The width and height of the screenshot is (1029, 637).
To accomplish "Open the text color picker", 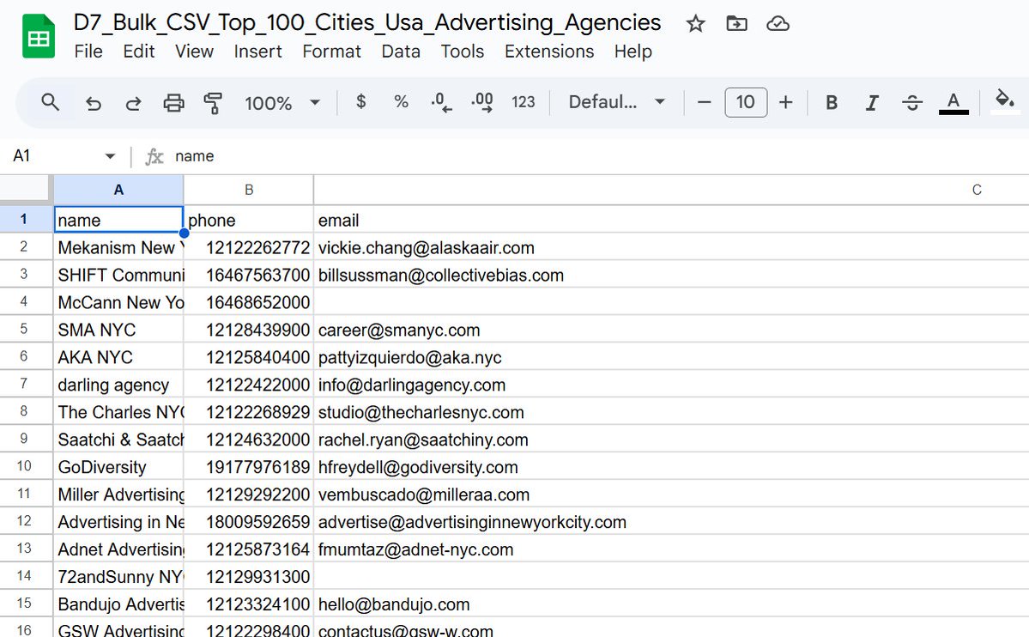I will point(953,102).
